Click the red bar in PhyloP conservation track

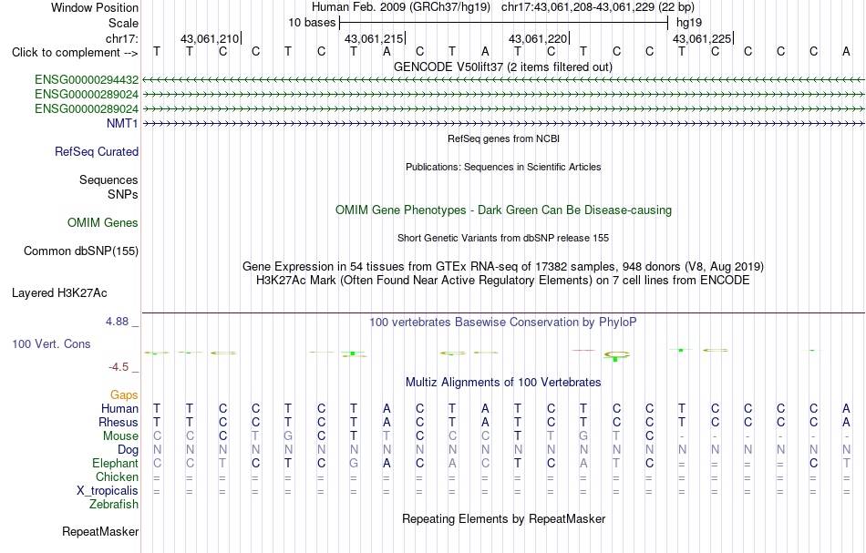[583, 350]
